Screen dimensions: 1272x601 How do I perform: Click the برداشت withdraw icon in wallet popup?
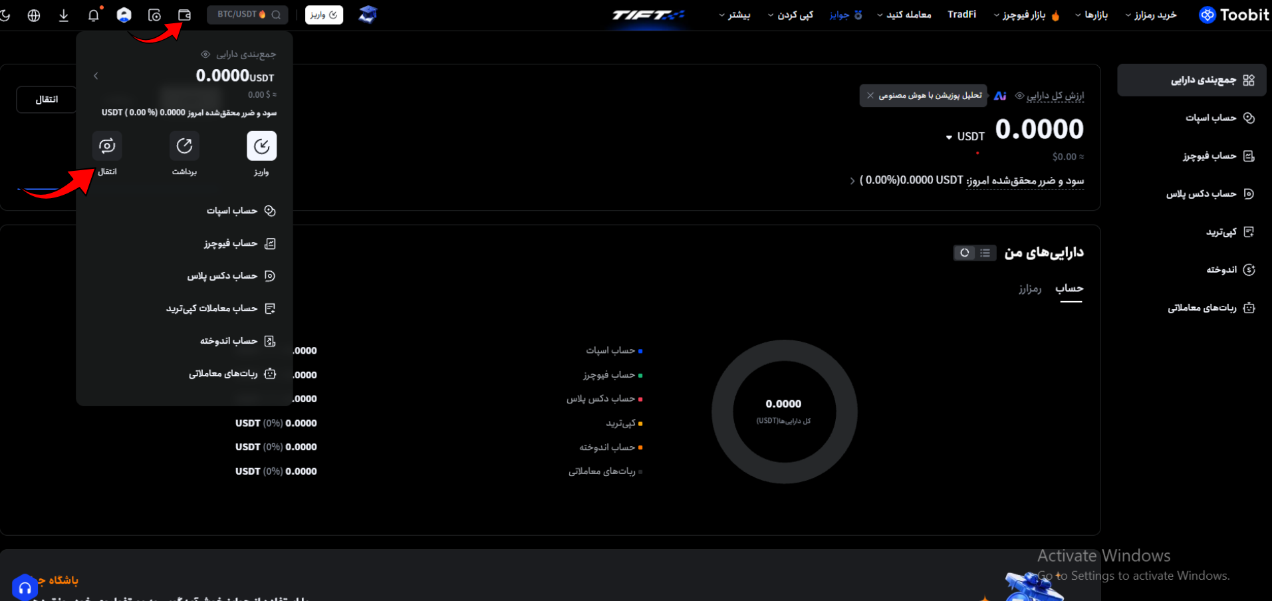click(x=184, y=146)
